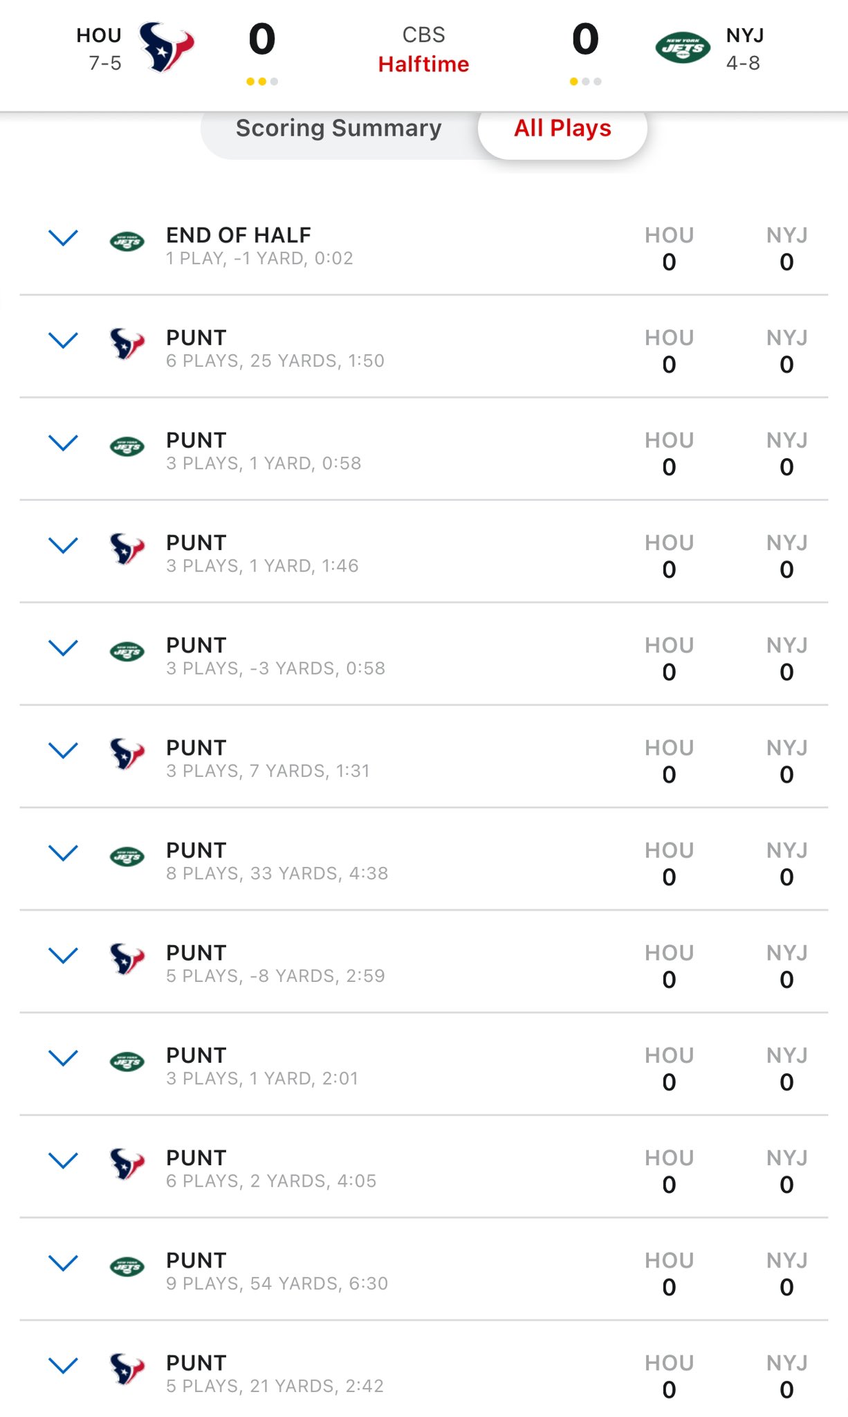
Task: Expand the 3 plays, -3 yards punt drive
Action: point(63,648)
